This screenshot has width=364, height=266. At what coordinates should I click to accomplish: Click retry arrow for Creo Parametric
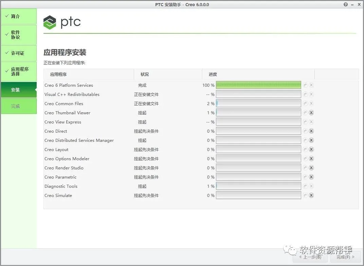click(305, 177)
